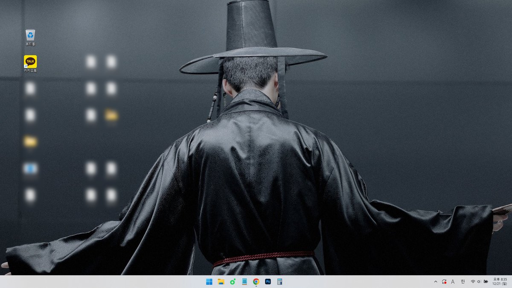This screenshot has width=512, height=288.
Task: Launch the green circle app in taskbar
Action: 233,282
